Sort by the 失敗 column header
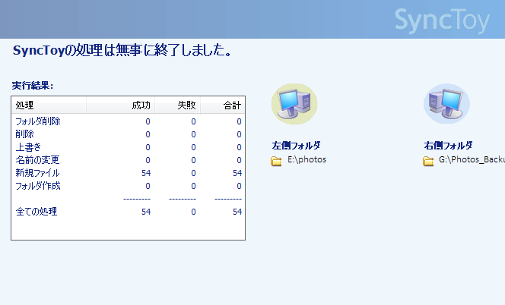 [x=177, y=105]
